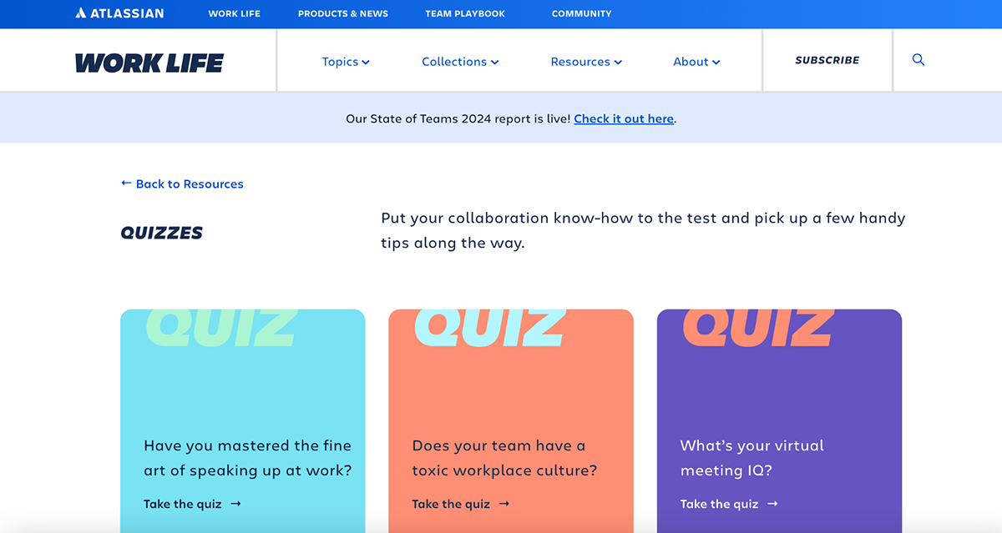This screenshot has height=533, width=1002.
Task: Select PRODUCTS & NEWS in top navigation
Action: click(x=342, y=13)
